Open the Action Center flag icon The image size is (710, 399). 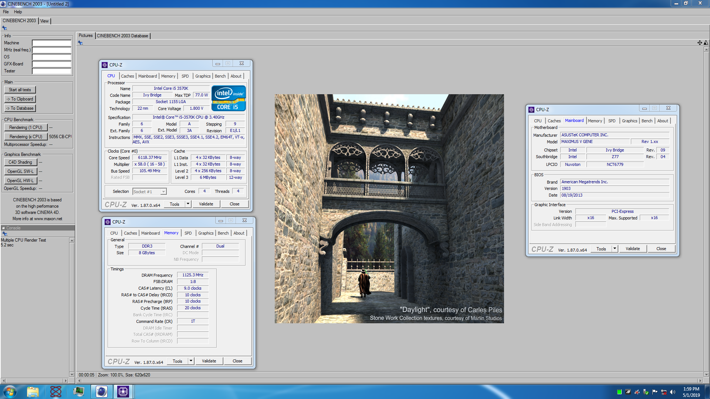655,392
